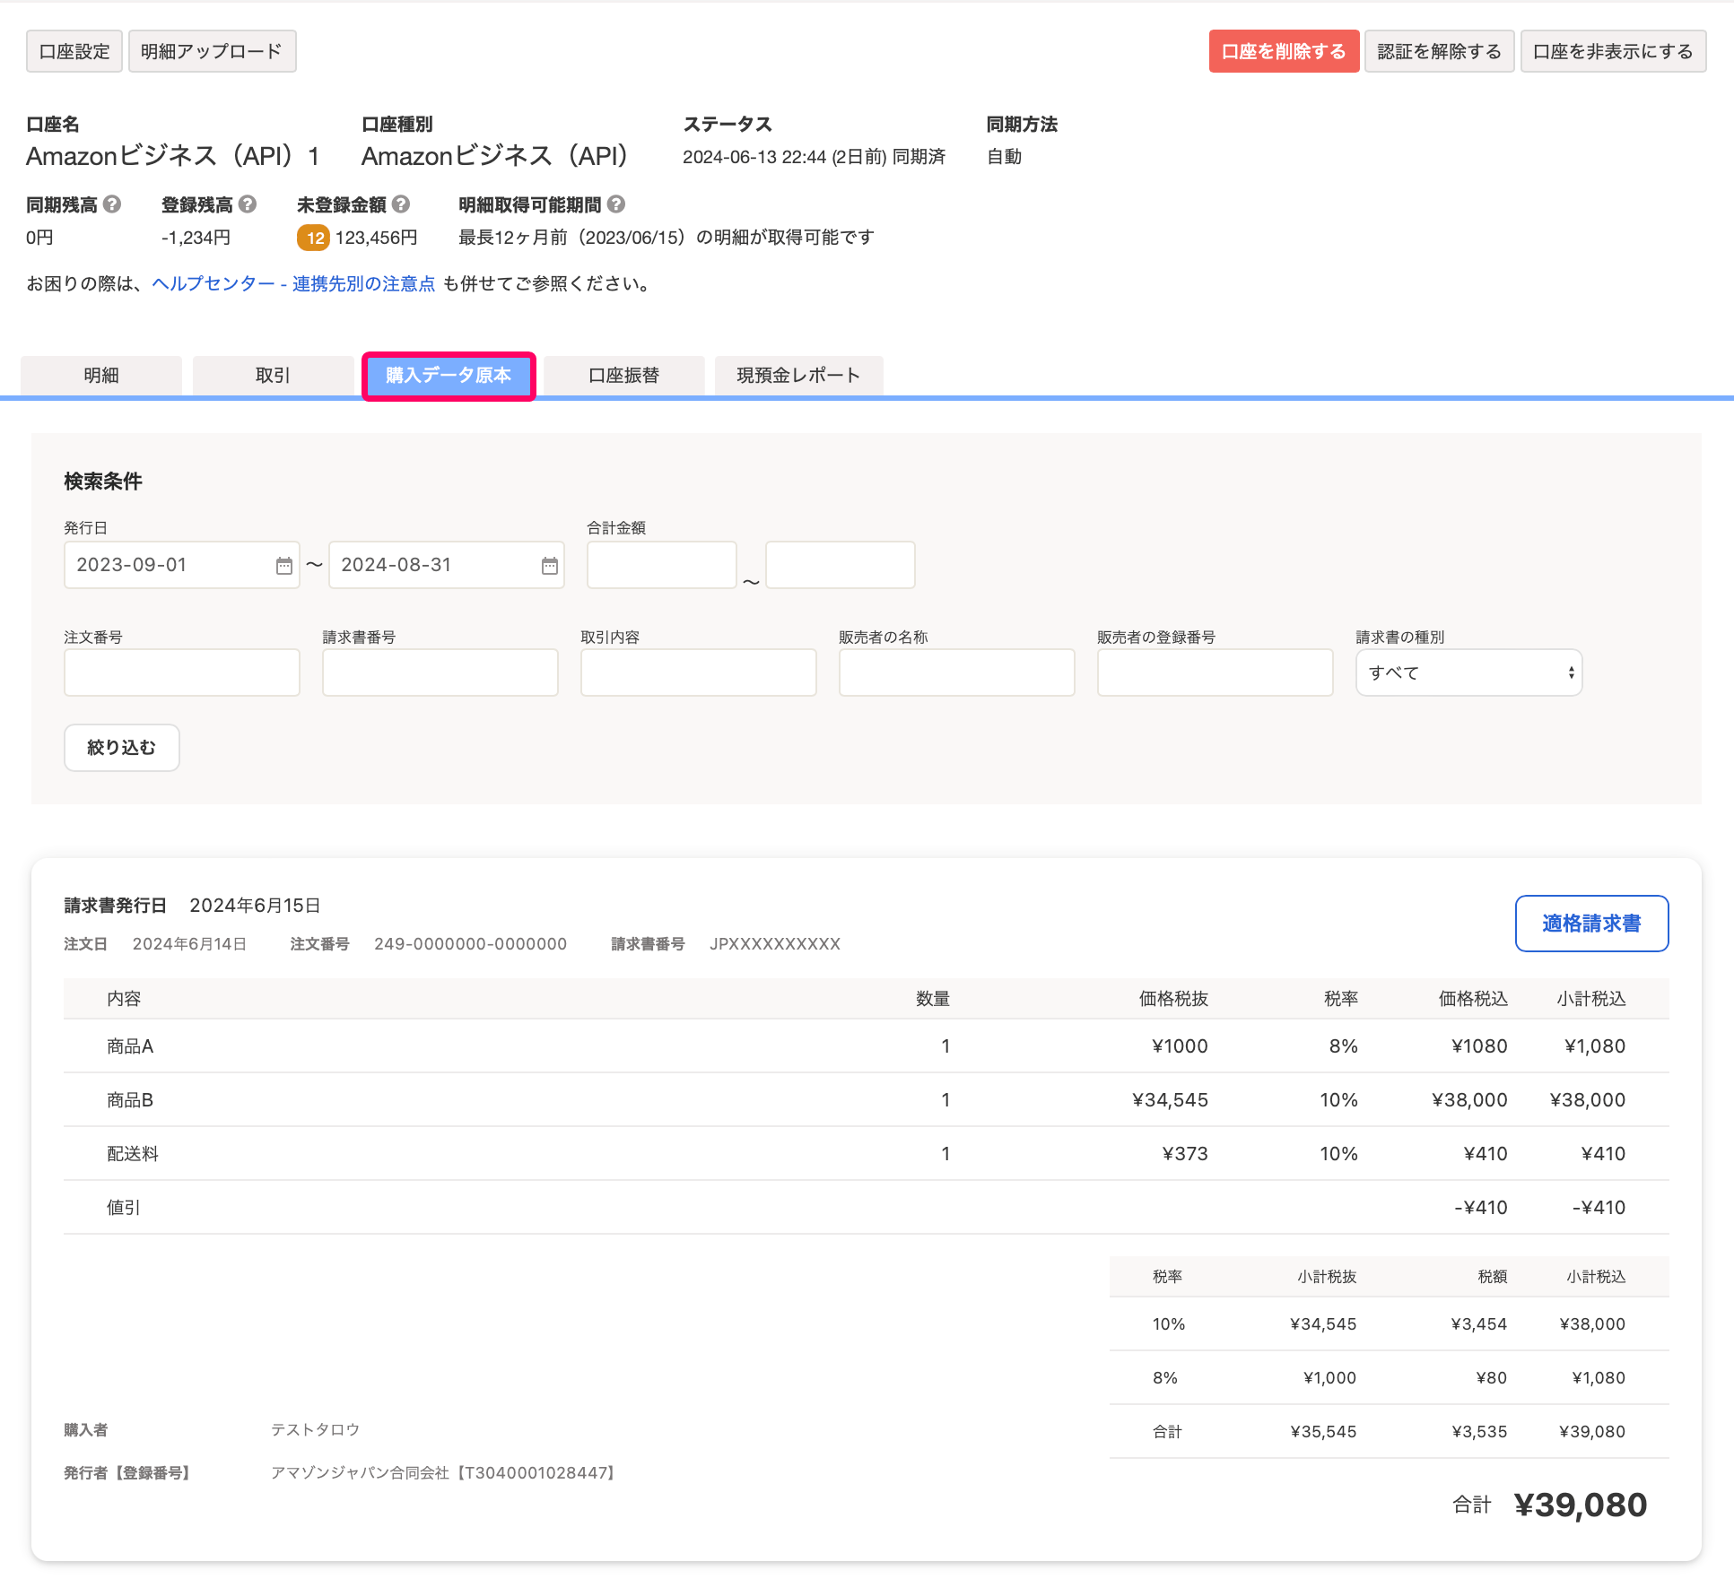The height and width of the screenshot is (1579, 1734).
Task: Focus the 発行日 end date field
Action: [x=447, y=565]
